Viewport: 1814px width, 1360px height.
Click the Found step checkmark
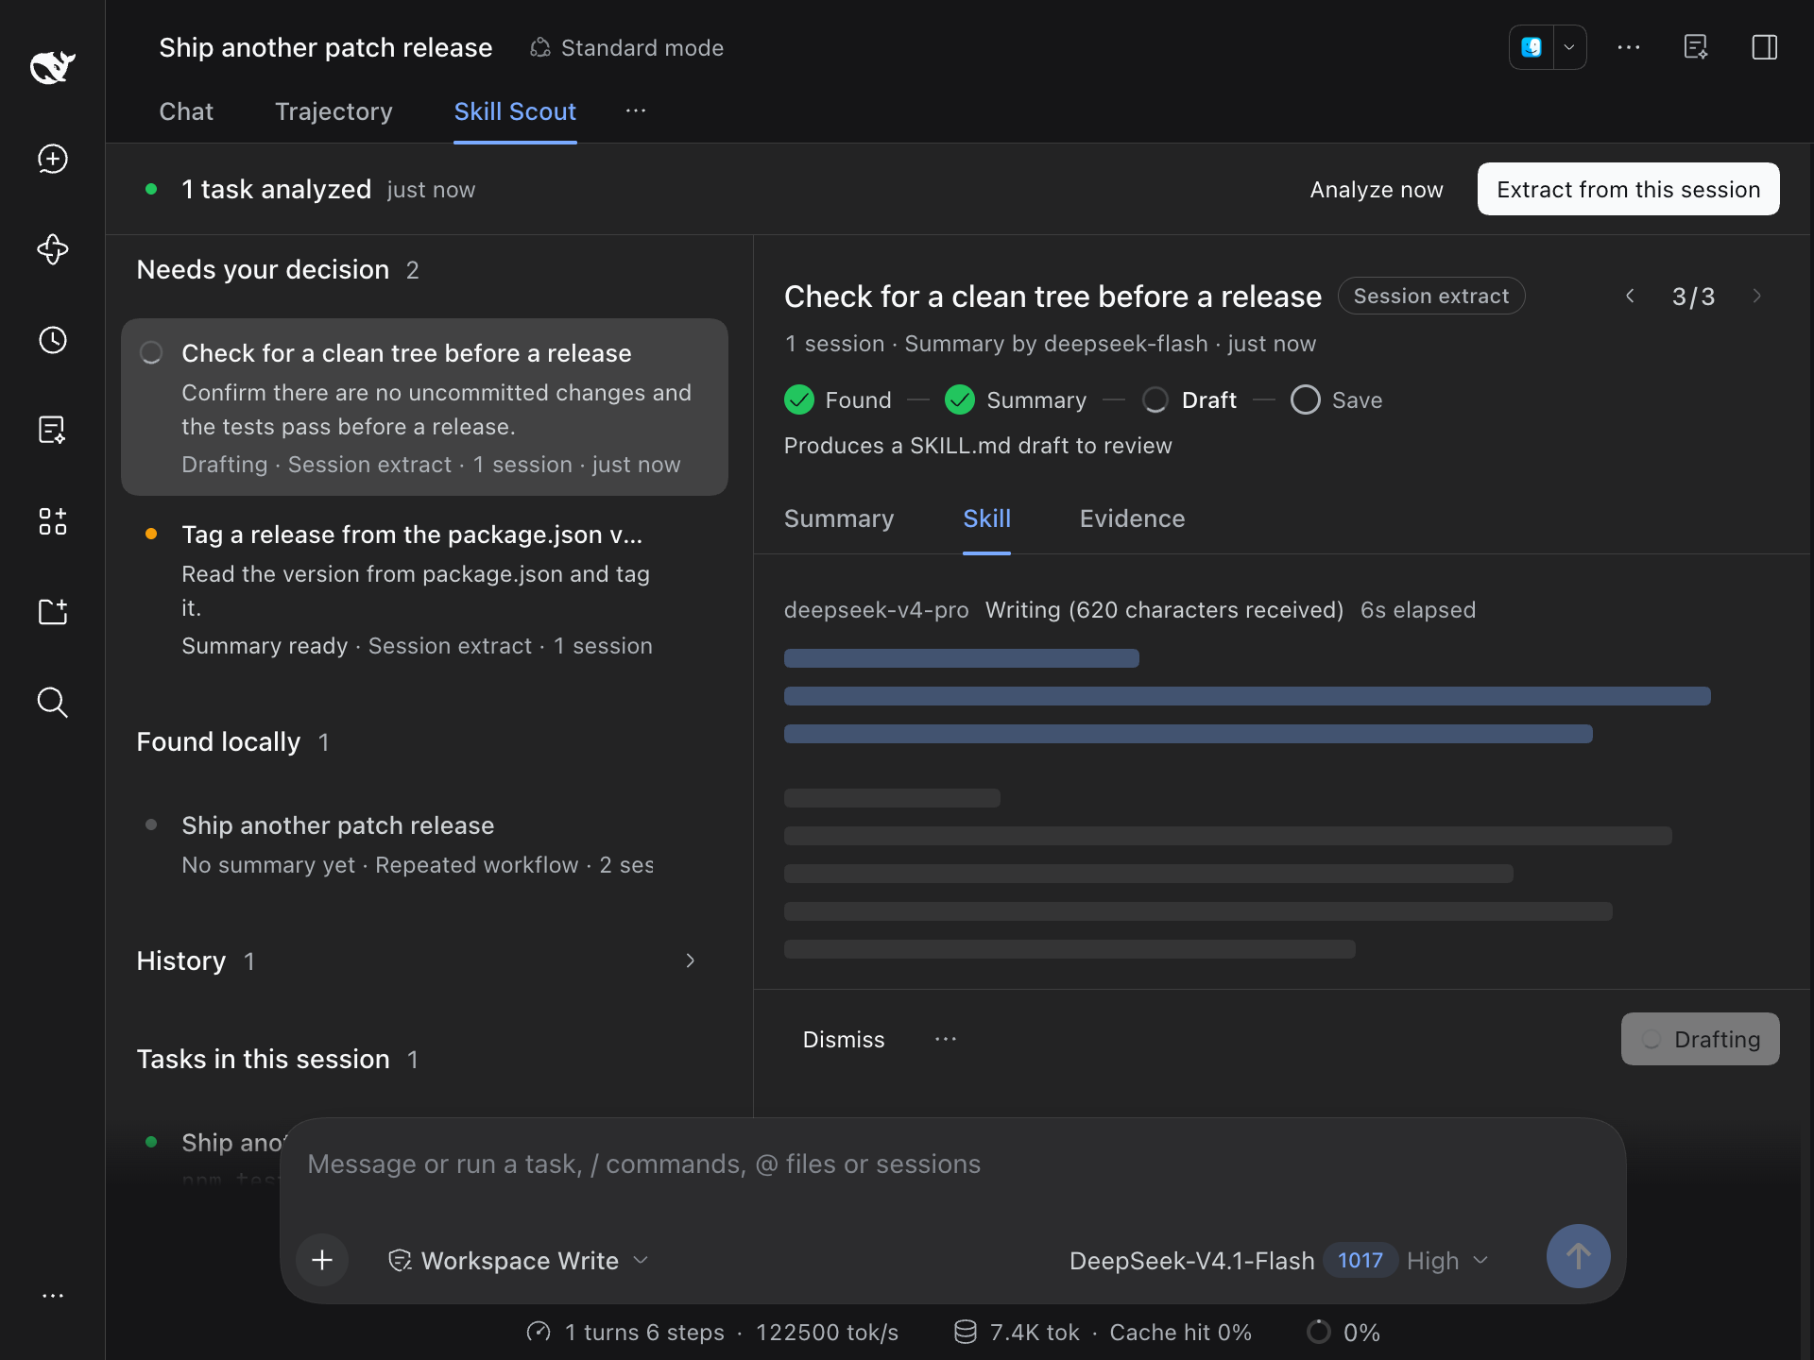(799, 400)
